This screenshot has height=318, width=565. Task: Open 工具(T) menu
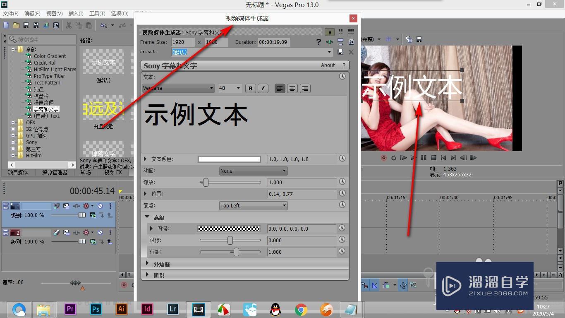coord(97,14)
